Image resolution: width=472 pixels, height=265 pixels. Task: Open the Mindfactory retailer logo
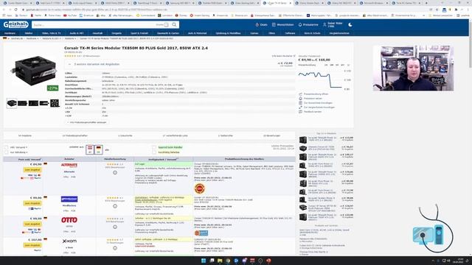pos(69,199)
